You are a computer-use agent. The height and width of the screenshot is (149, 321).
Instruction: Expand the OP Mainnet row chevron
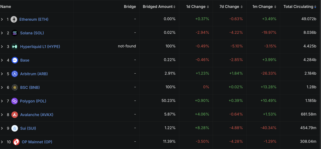(x=2, y=142)
